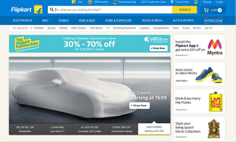Image resolution: width=236 pixels, height=142 pixels.
Task: Click the cart item count badge
Action: tap(220, 10)
